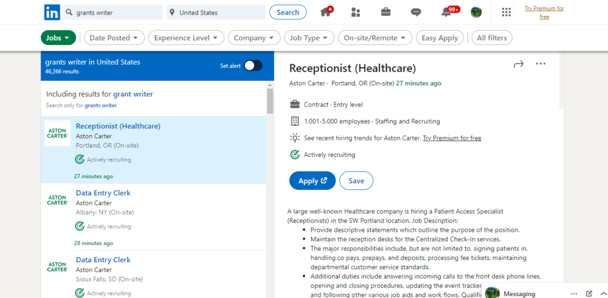The height and width of the screenshot is (298, 608).
Task: Open Notifications bell icon
Action: [x=447, y=12]
